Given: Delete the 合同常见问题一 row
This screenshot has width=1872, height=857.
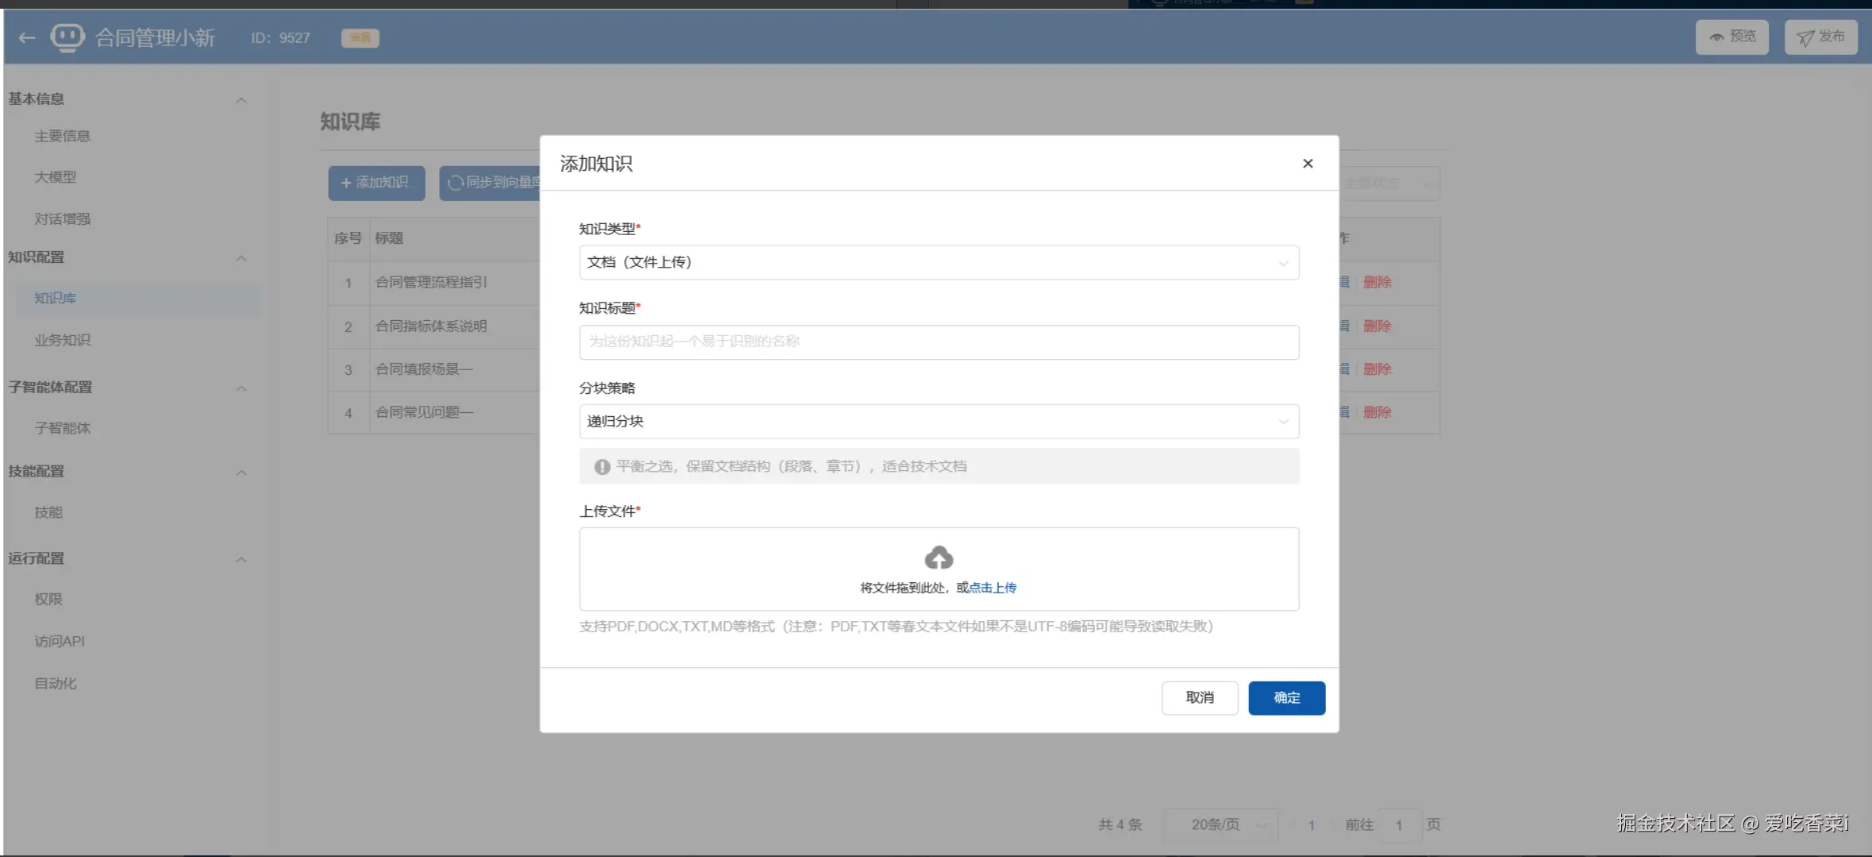Looking at the screenshot, I should pos(1377,412).
